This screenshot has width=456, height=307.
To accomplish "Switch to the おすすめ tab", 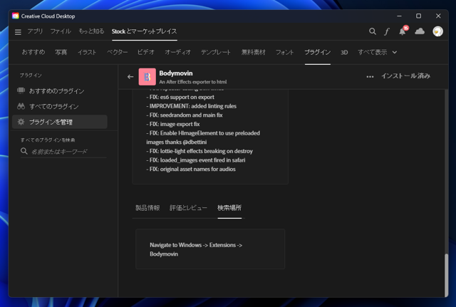I will click(x=33, y=52).
